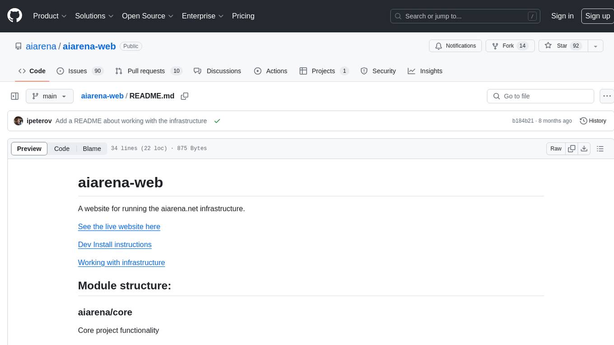The height and width of the screenshot is (345, 614).
Task: Open the README outline list
Action: point(600,149)
